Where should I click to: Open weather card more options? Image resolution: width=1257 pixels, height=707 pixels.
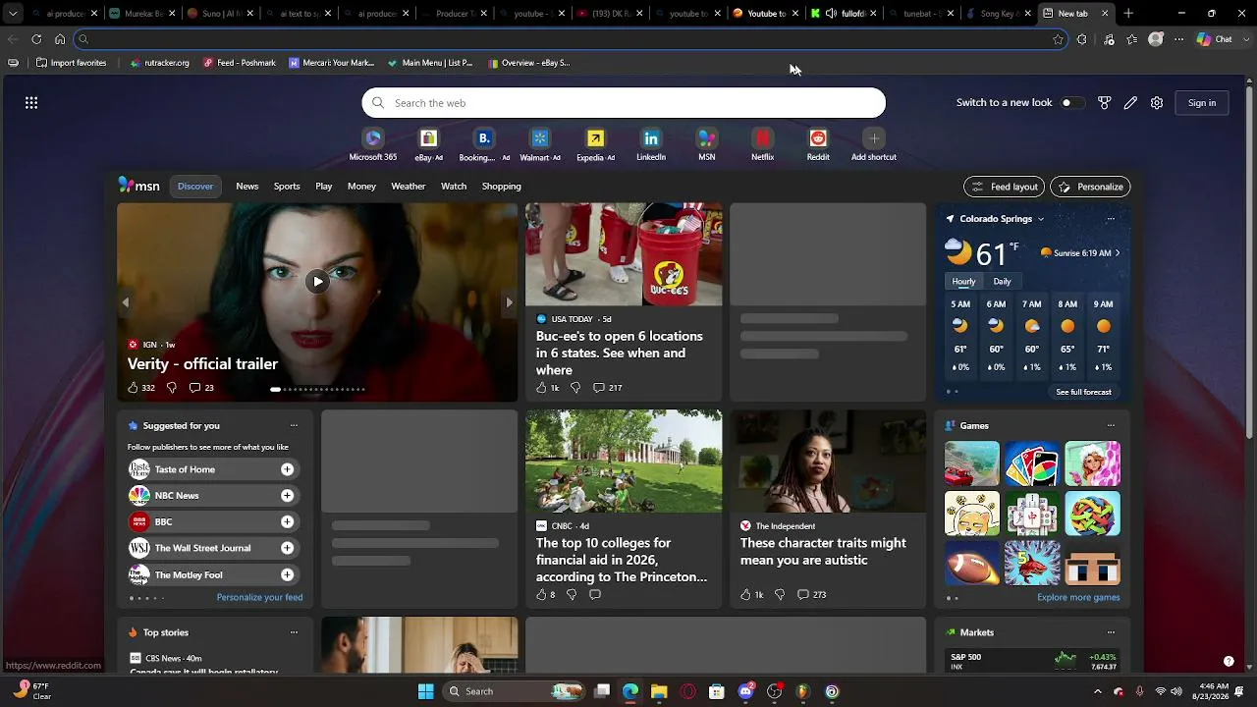coord(1111,219)
